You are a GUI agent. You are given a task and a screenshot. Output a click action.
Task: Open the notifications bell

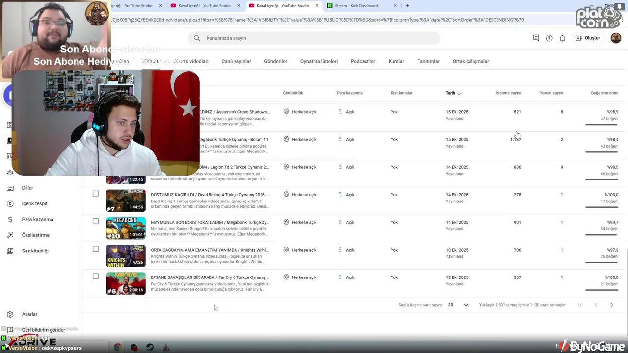pos(562,38)
